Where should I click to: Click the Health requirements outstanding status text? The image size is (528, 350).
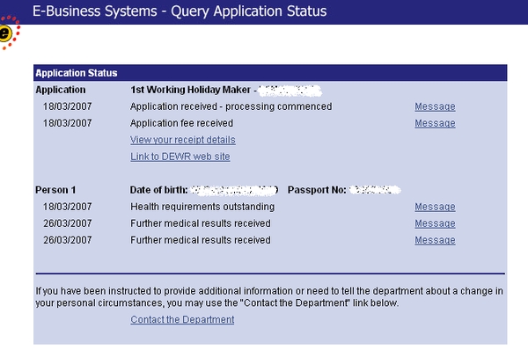pyautogui.click(x=202, y=207)
